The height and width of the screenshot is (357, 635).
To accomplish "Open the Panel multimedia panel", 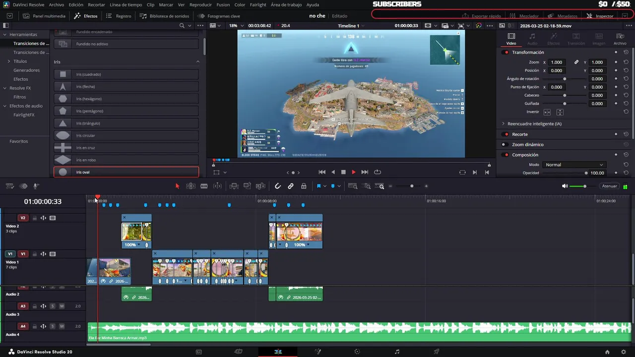I will pyautogui.click(x=44, y=16).
